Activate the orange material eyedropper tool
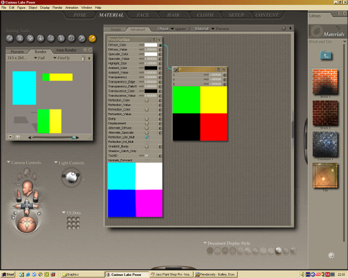348x278 pixels. (x=92, y=39)
